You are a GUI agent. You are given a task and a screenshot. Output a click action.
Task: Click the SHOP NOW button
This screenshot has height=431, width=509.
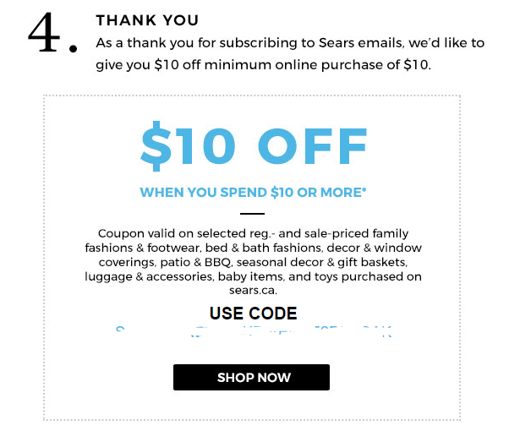click(251, 377)
